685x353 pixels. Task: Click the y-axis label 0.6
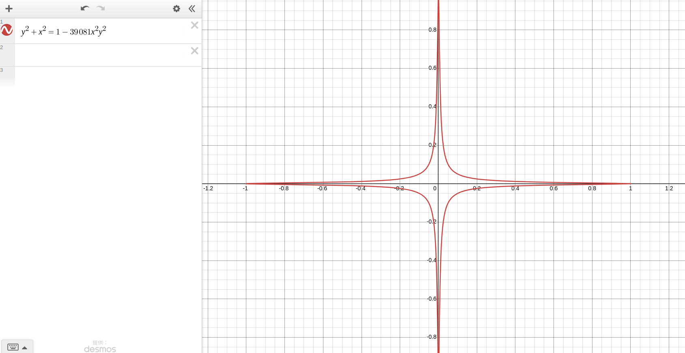pyautogui.click(x=433, y=68)
